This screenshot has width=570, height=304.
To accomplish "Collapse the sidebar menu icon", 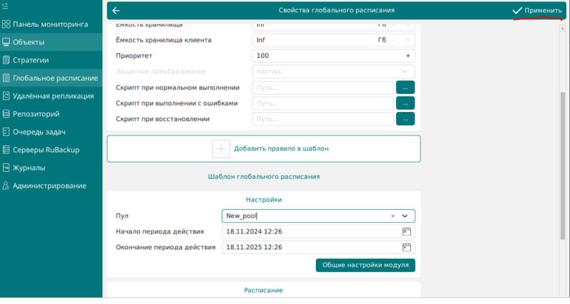I will (5, 6).
